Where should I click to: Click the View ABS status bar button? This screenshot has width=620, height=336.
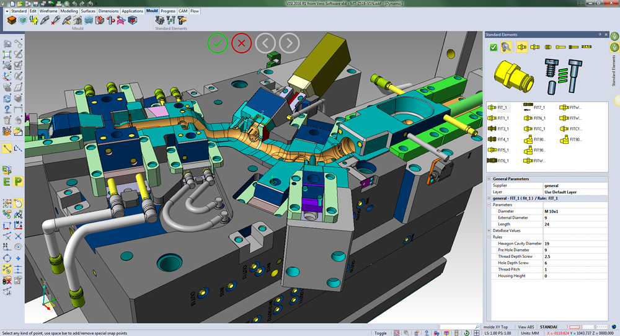(525, 327)
